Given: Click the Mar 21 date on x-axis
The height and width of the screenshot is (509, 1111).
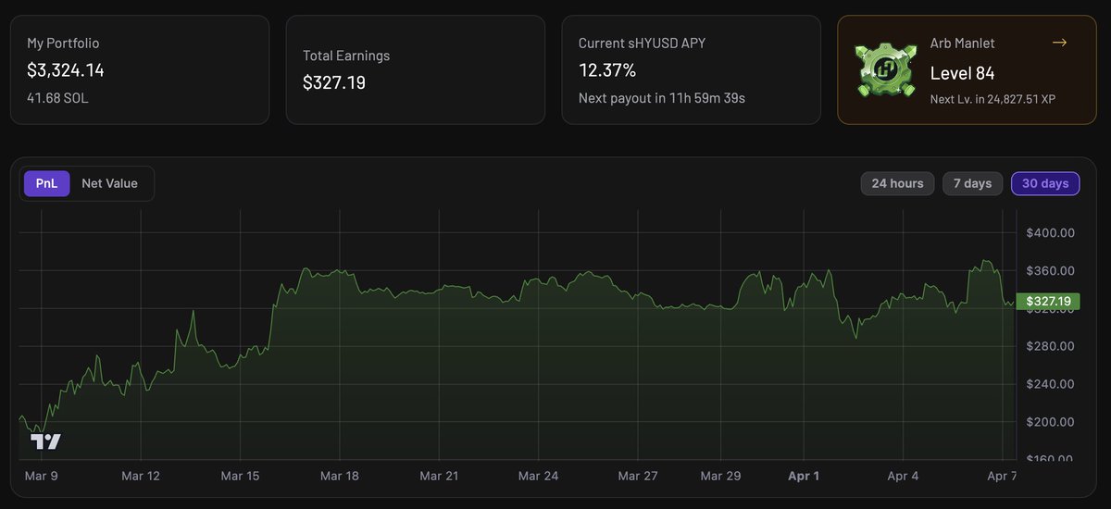Looking at the screenshot, I should click(x=439, y=477).
